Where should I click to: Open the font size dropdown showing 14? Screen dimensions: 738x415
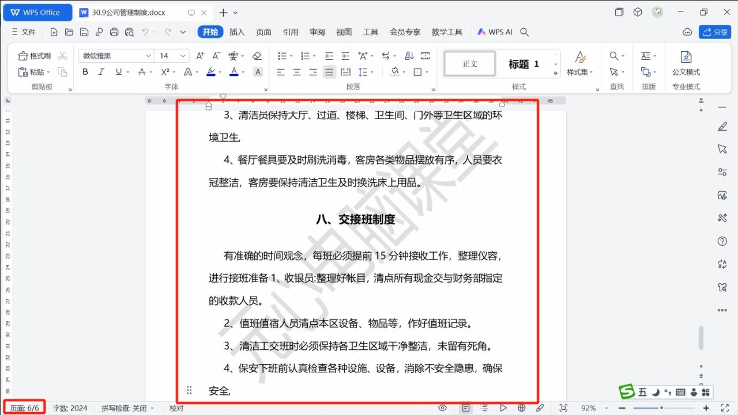(x=183, y=56)
